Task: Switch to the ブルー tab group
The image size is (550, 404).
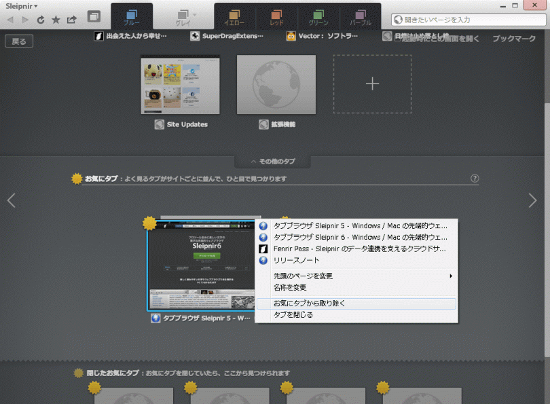Action: (x=132, y=17)
